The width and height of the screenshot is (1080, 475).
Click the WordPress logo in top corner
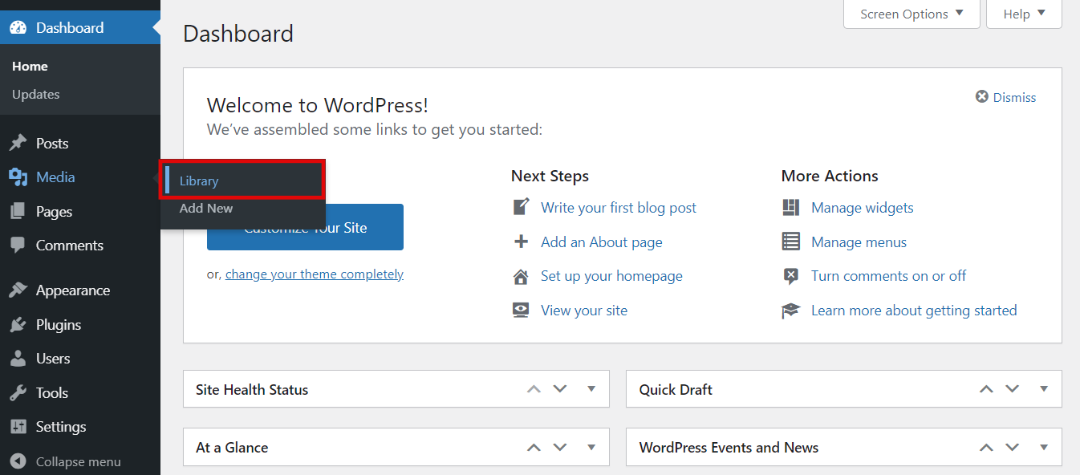tap(17, 26)
